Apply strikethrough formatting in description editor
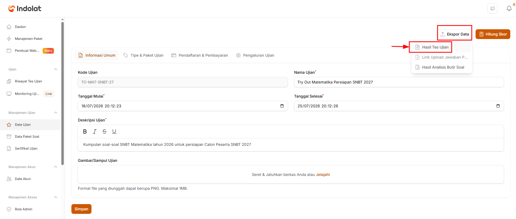Screen dimensions: 516x219 [105, 131]
